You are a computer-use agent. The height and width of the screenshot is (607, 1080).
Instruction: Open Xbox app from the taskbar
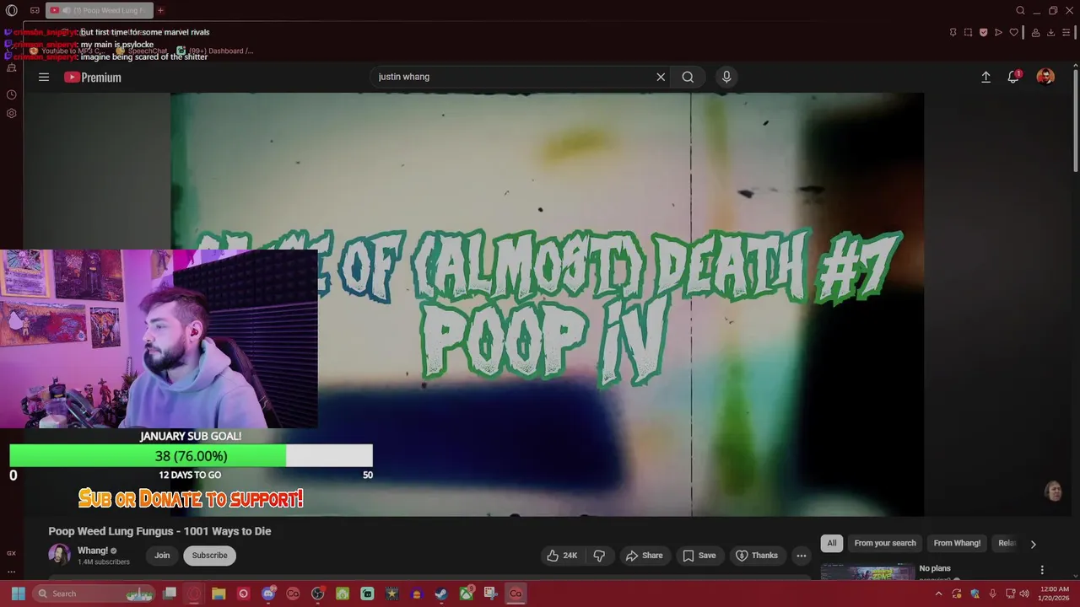(x=466, y=594)
